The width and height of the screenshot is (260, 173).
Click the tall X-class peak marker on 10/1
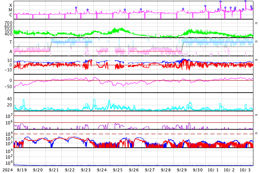(220, 2)
